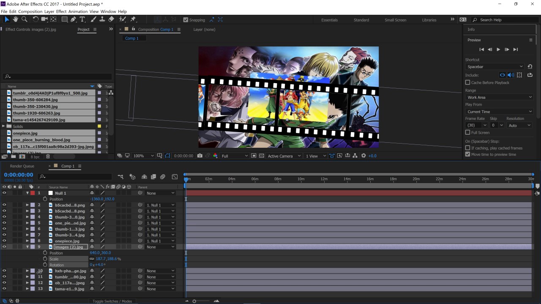Open the Graph Editor in timeline
This screenshot has width=541, height=304.
[x=175, y=177]
